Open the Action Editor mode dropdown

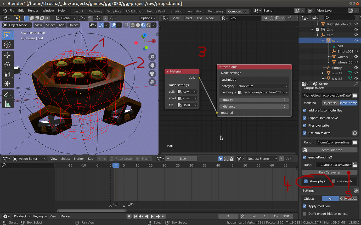pos(30,159)
